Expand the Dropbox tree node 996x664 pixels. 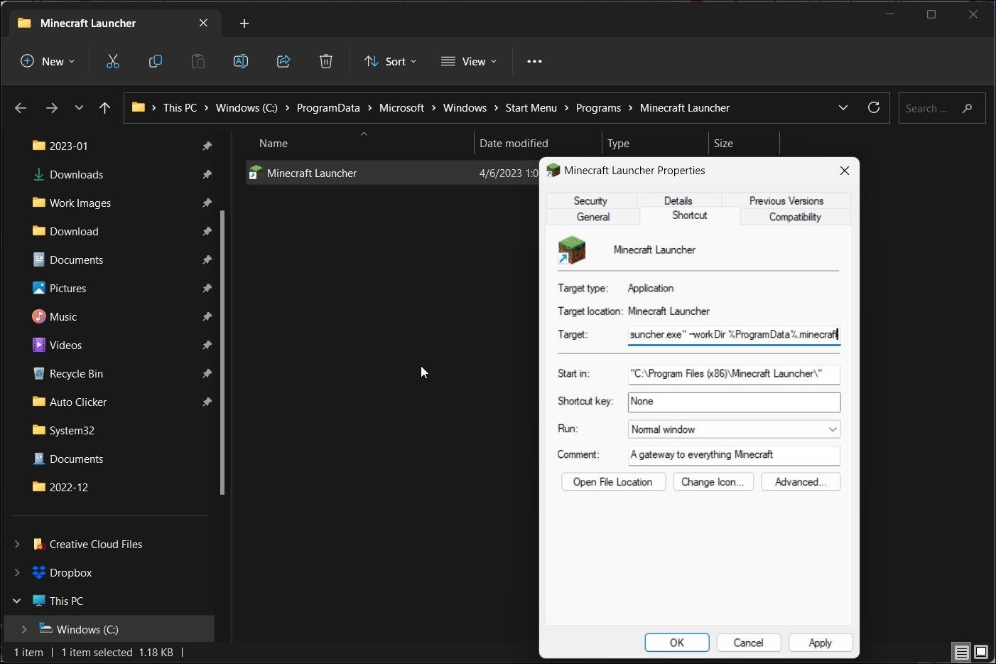pyautogui.click(x=17, y=572)
